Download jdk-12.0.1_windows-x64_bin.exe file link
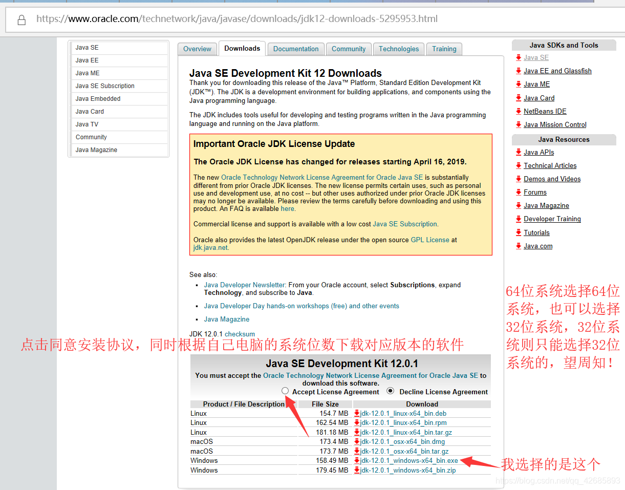This screenshot has height=490, width=625. point(409,461)
